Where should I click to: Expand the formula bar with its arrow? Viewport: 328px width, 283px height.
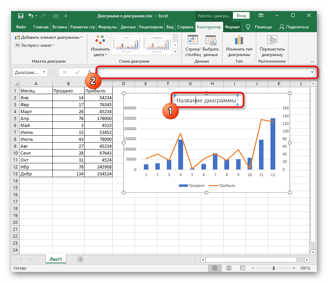[x=312, y=72]
